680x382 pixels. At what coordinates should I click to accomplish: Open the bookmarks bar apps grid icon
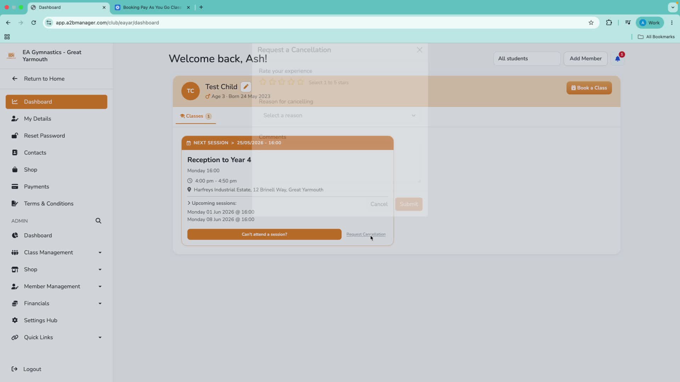pyautogui.click(x=7, y=37)
